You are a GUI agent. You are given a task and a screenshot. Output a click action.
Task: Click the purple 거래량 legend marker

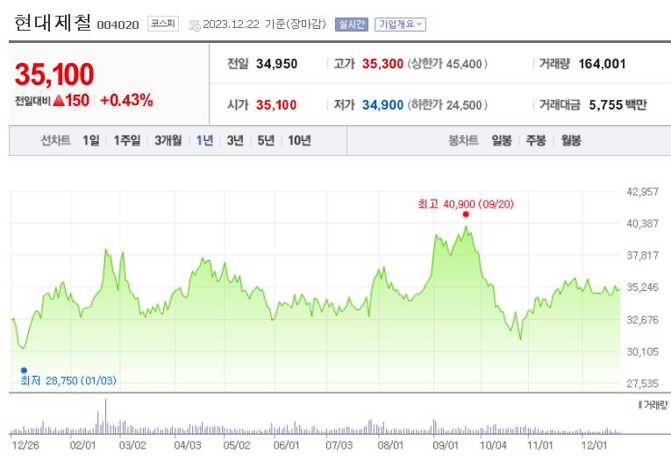(639, 404)
